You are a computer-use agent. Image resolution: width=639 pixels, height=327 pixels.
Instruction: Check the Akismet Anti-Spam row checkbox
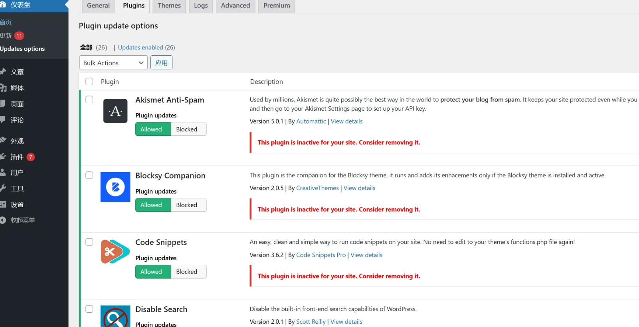(x=89, y=100)
